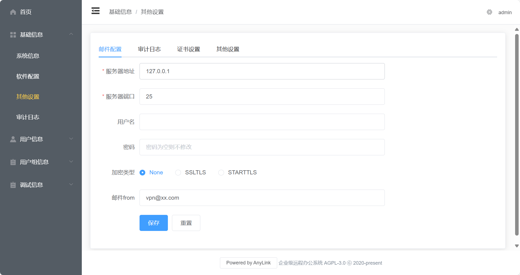Click the scrollbar down arrow
This screenshot has height=275, width=520.
point(516,246)
